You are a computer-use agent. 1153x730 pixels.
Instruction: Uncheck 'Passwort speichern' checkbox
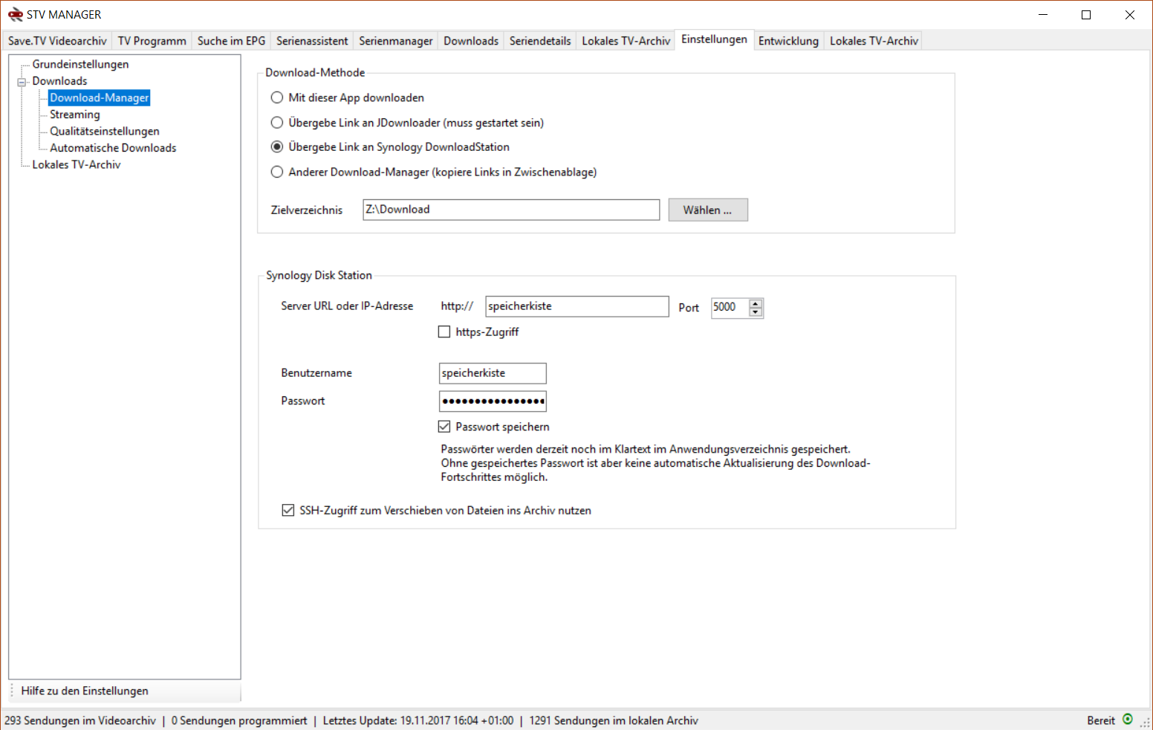pos(444,427)
